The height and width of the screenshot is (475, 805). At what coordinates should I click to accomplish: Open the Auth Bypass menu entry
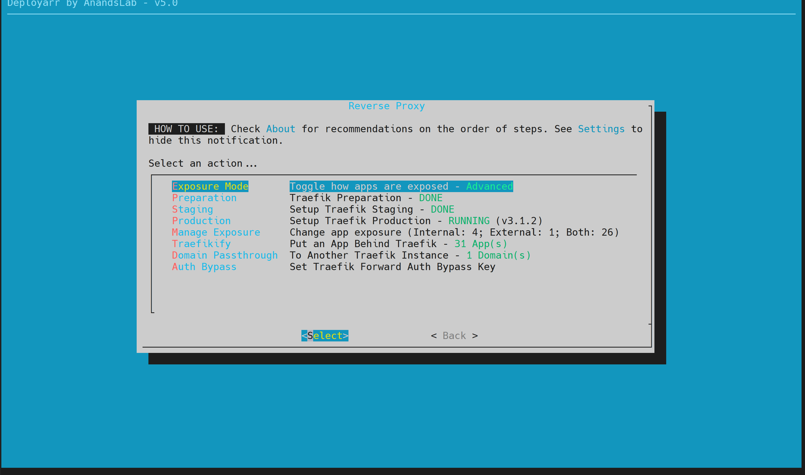[204, 267]
